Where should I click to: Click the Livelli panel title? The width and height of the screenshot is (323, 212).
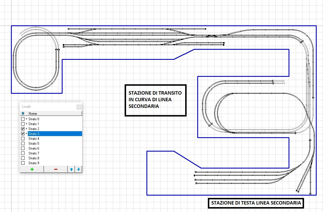coord(26,107)
